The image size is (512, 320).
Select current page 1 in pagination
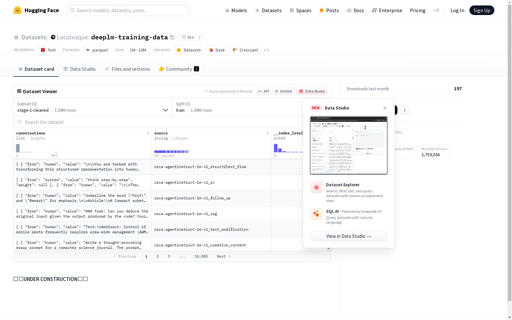pyautogui.click(x=146, y=256)
